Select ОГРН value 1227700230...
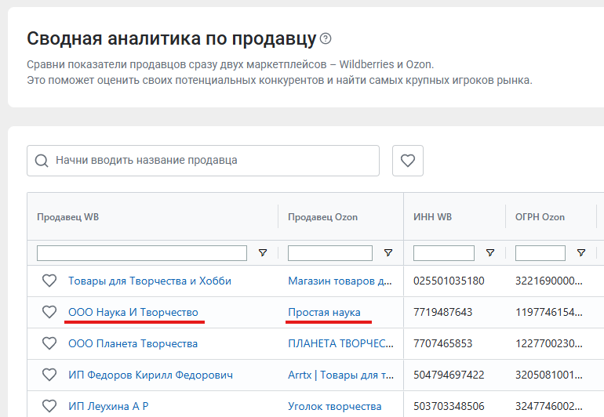 click(549, 343)
